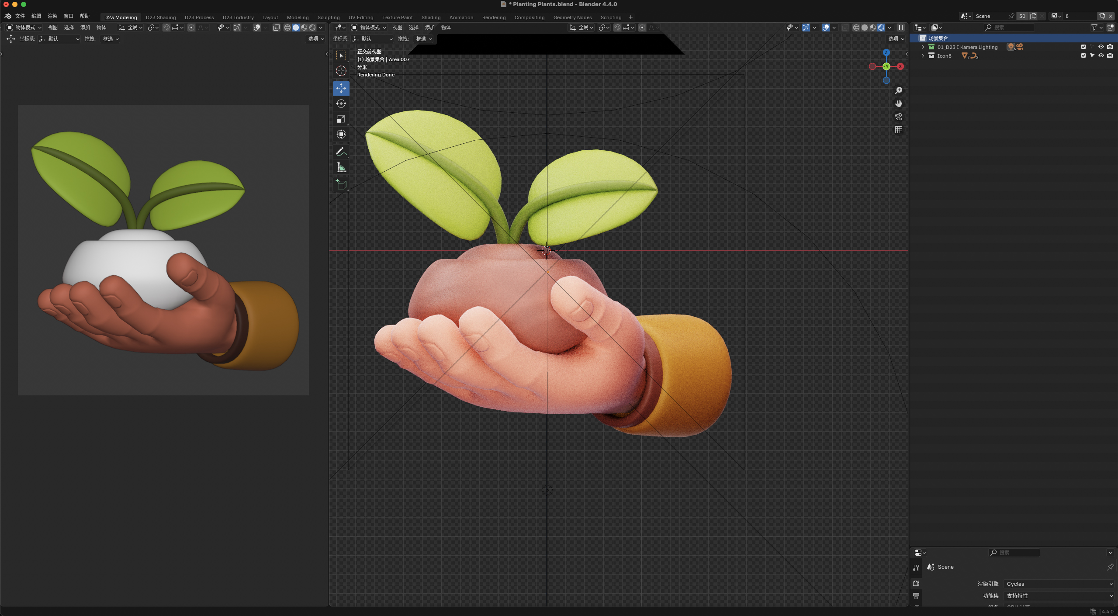
Task: Select the Rotate tool in viewport toolbar
Action: pyautogui.click(x=341, y=104)
